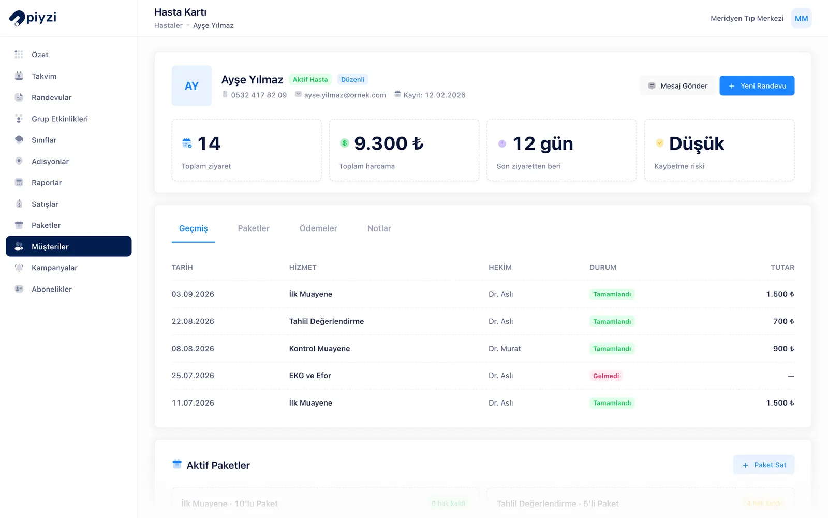Open the Takvim calendar icon in sidebar
The width and height of the screenshot is (828, 518).
(19, 76)
